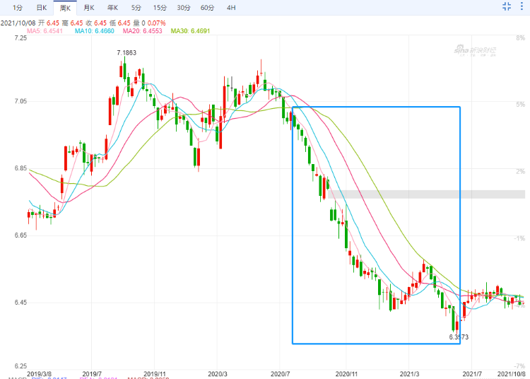The height and width of the screenshot is (379, 530).
Task: Click the gray horizontal band in chart
Action: click(427, 194)
